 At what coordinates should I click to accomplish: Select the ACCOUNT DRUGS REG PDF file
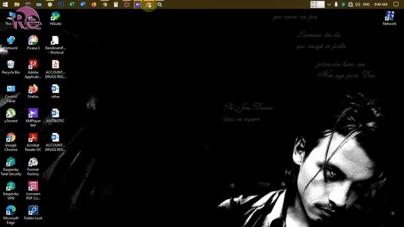tap(56, 69)
